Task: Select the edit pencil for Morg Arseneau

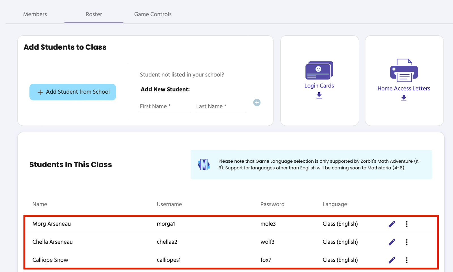Action: [x=392, y=224]
